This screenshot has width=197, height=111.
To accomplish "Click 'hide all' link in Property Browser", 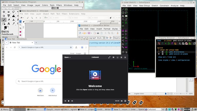I will click(172, 57).
